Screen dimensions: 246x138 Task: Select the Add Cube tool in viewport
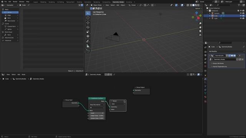[88, 51]
